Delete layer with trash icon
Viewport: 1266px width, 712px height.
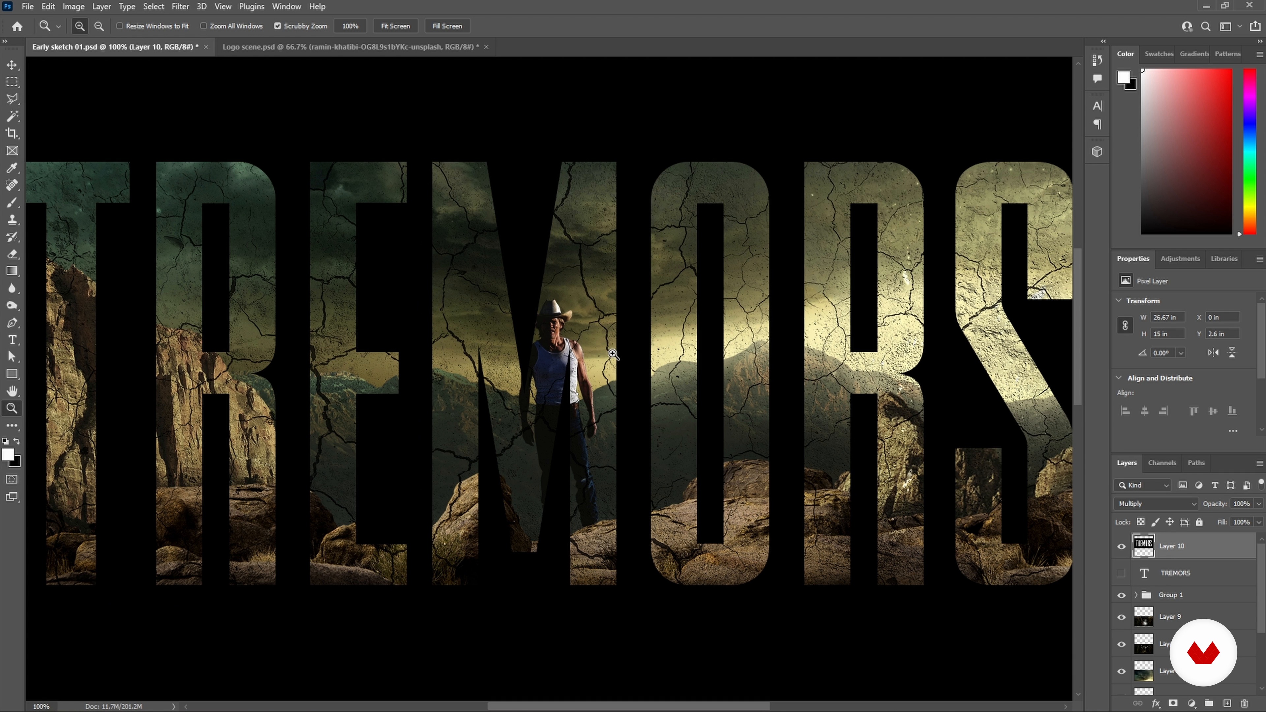1244,703
